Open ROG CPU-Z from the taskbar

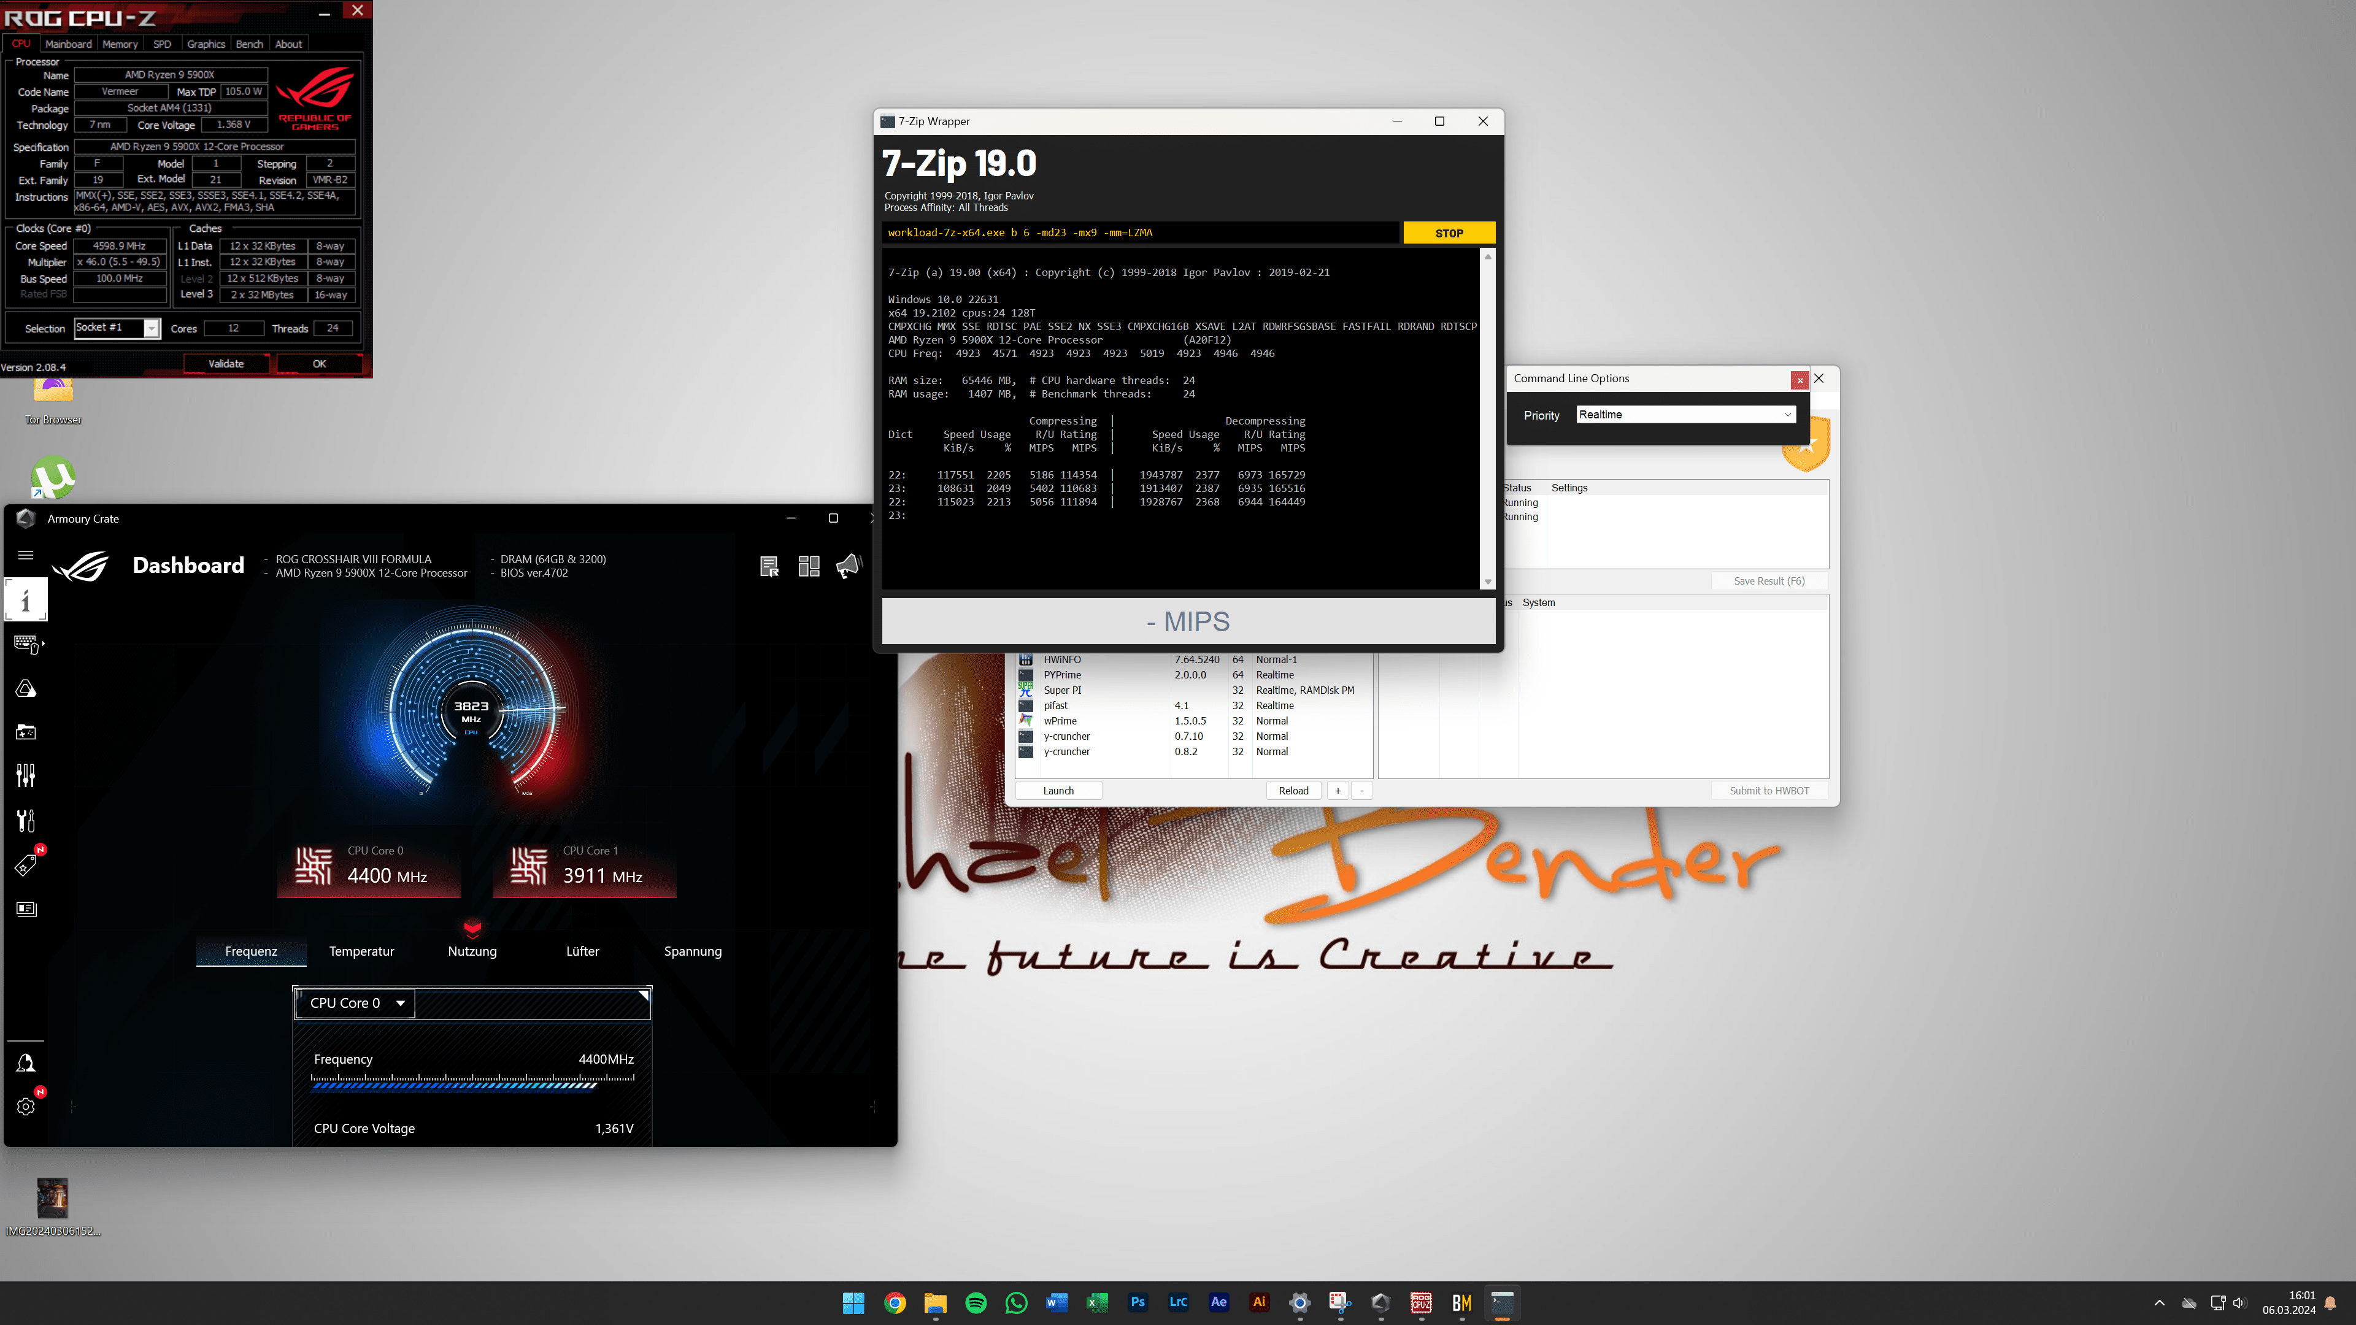pyautogui.click(x=1422, y=1303)
